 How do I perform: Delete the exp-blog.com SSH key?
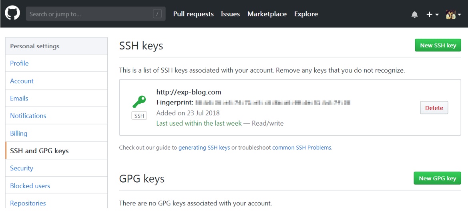[434, 108]
